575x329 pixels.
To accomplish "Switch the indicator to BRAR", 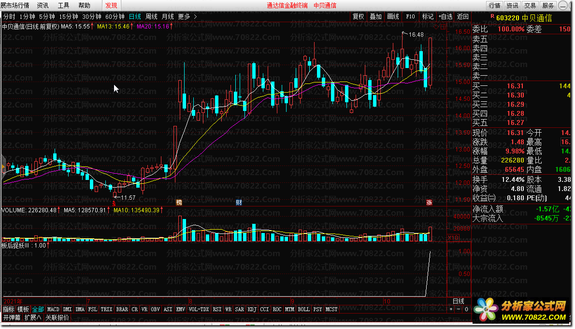I will [122, 309].
